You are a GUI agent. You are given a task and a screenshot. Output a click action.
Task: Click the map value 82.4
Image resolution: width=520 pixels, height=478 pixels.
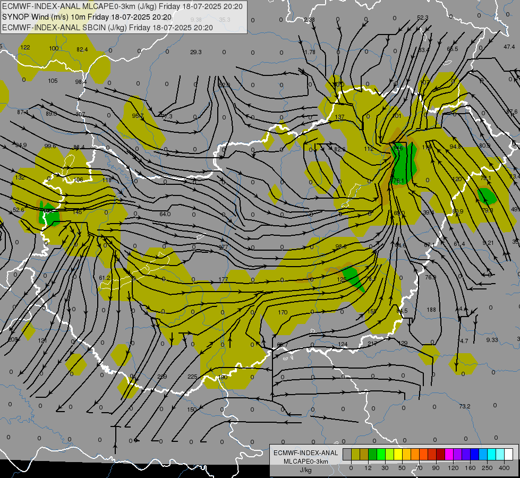[82, 49]
